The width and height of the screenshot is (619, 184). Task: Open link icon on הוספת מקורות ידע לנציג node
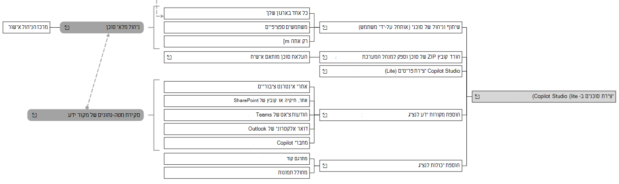click(325, 115)
